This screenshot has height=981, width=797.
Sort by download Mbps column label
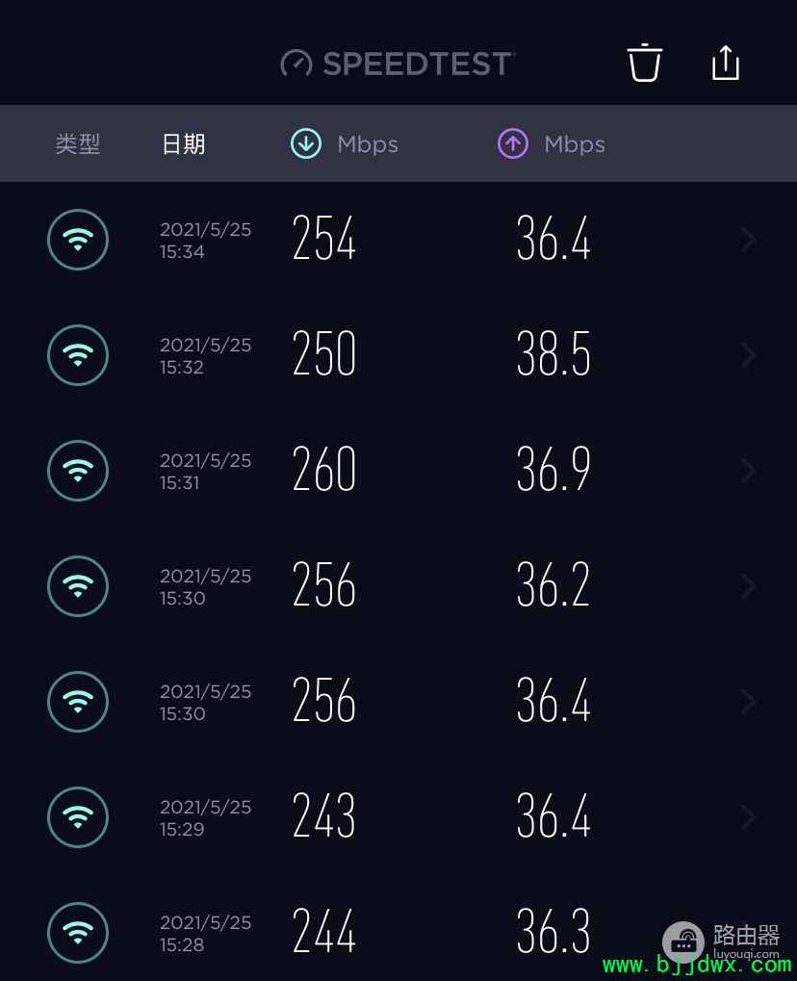pyautogui.click(x=368, y=144)
